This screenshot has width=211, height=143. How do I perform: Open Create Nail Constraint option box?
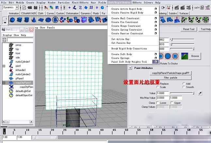coord(155,18)
